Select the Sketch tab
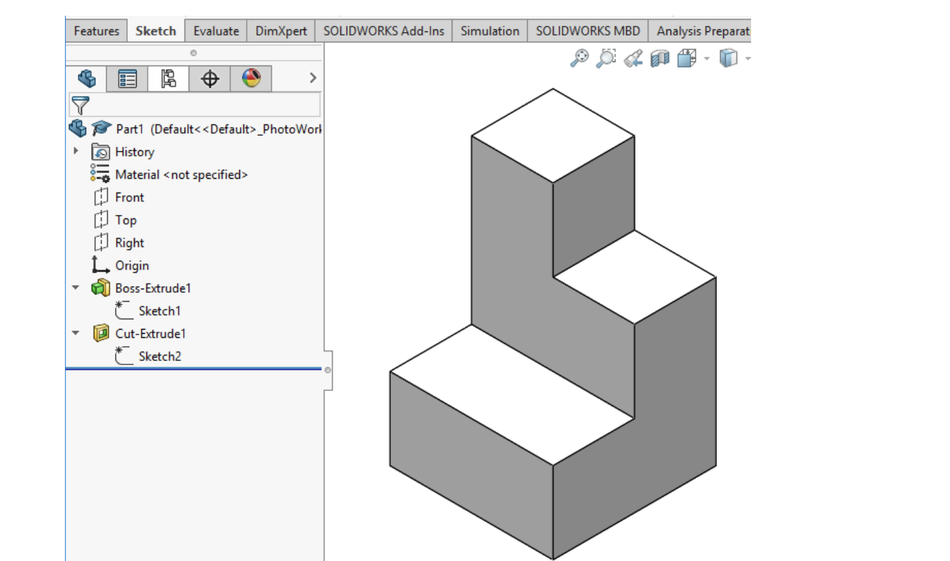 tap(156, 31)
